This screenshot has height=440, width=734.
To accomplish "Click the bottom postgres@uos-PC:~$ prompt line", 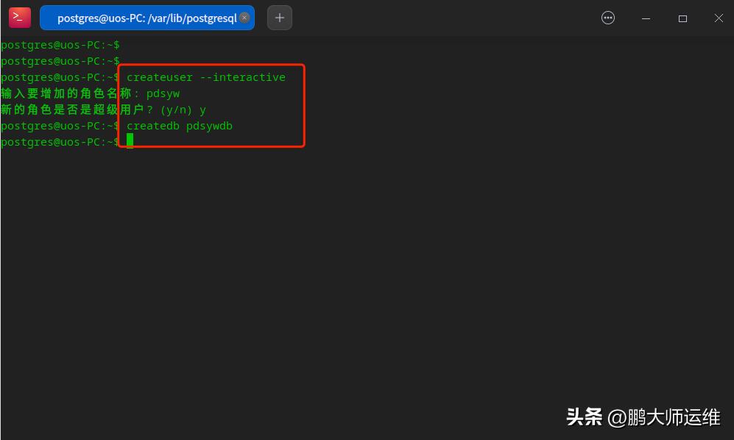I will [59, 142].
